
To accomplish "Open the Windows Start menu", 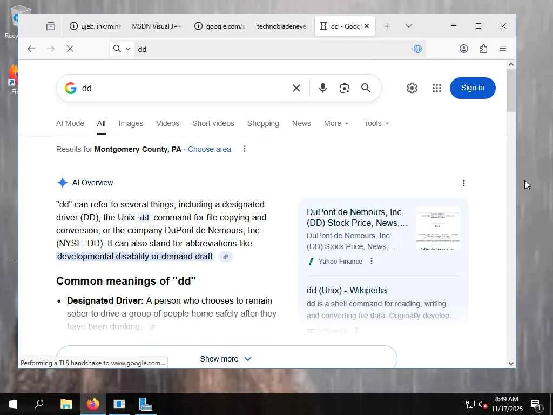I will coord(13,404).
